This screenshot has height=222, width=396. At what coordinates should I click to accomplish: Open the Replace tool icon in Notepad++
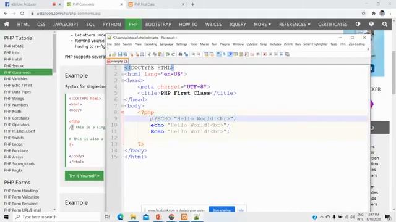click(186, 54)
